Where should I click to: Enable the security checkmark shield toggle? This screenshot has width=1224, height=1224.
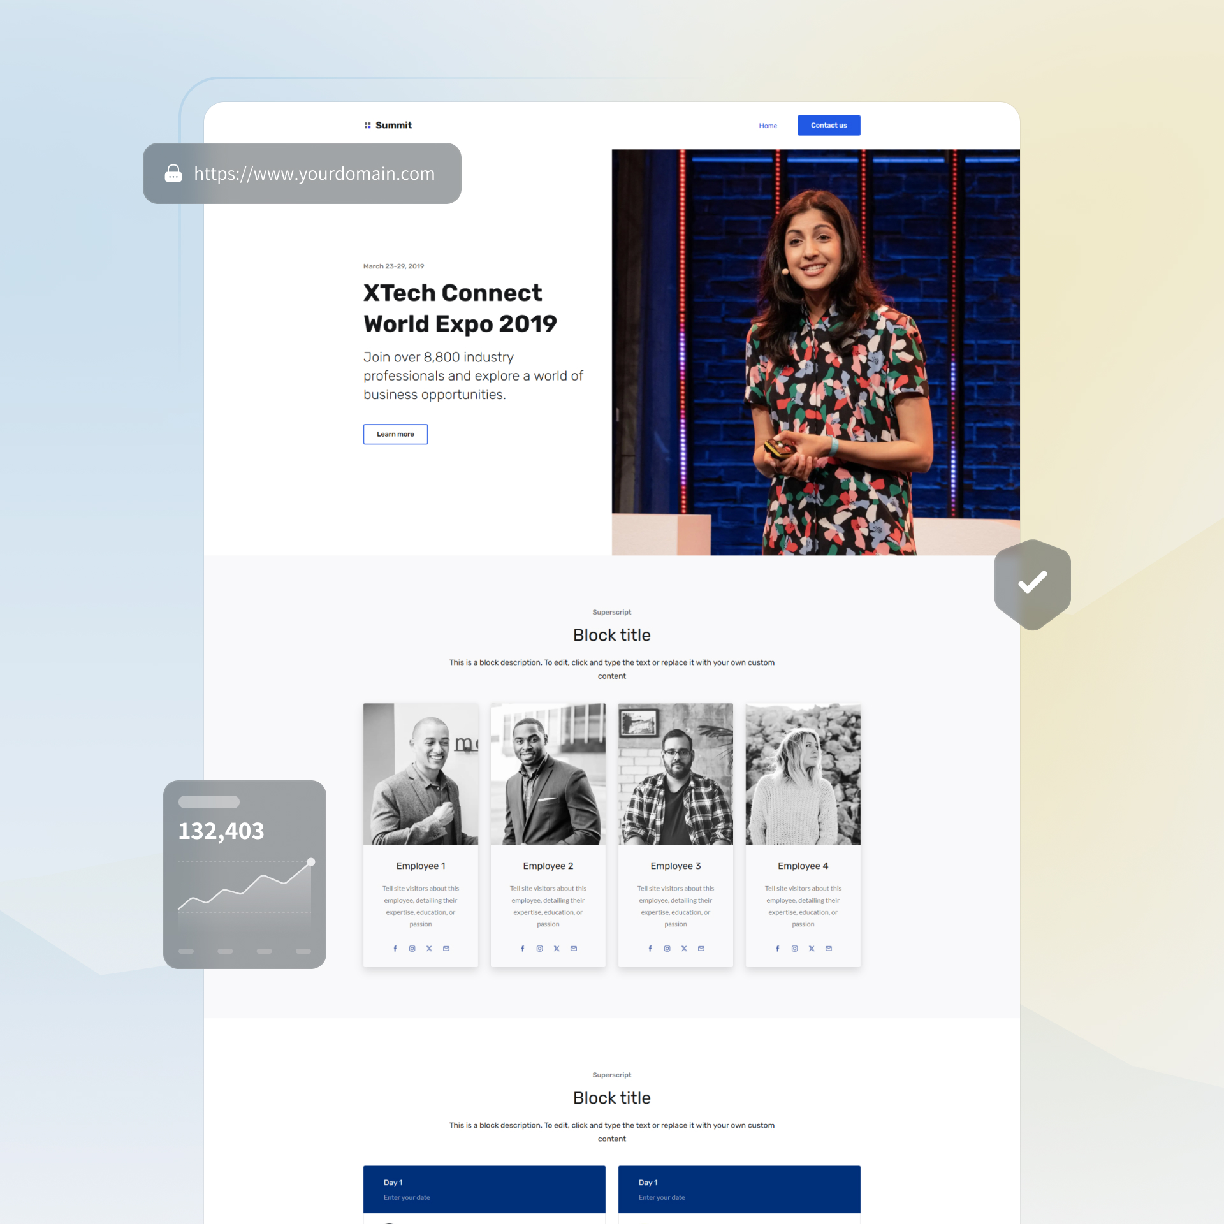pos(1032,582)
